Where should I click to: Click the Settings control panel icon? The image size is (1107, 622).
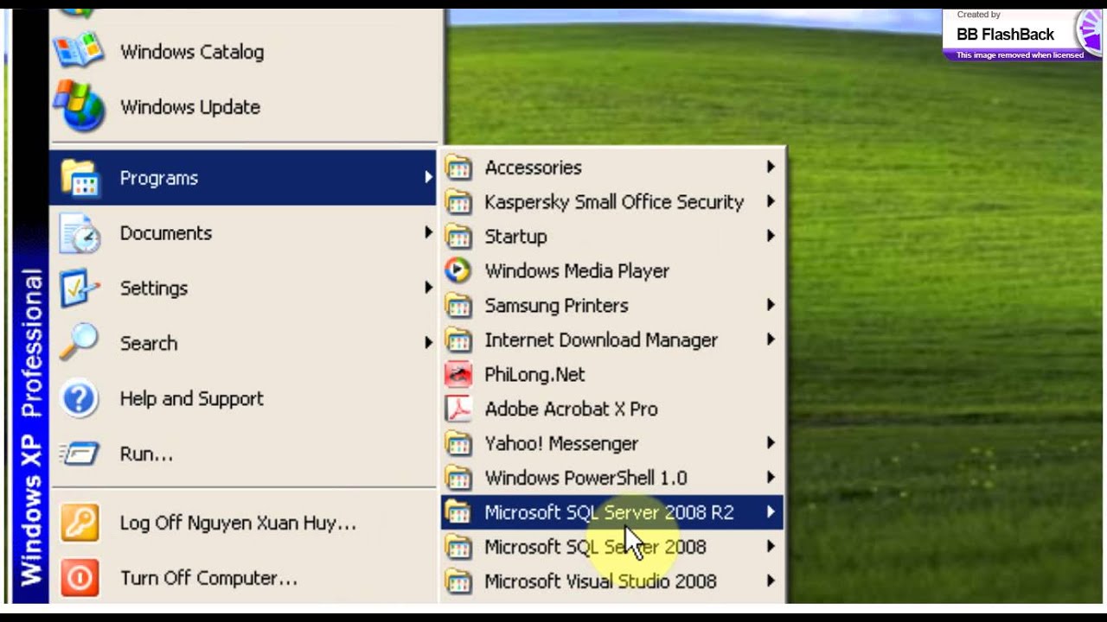(x=80, y=289)
